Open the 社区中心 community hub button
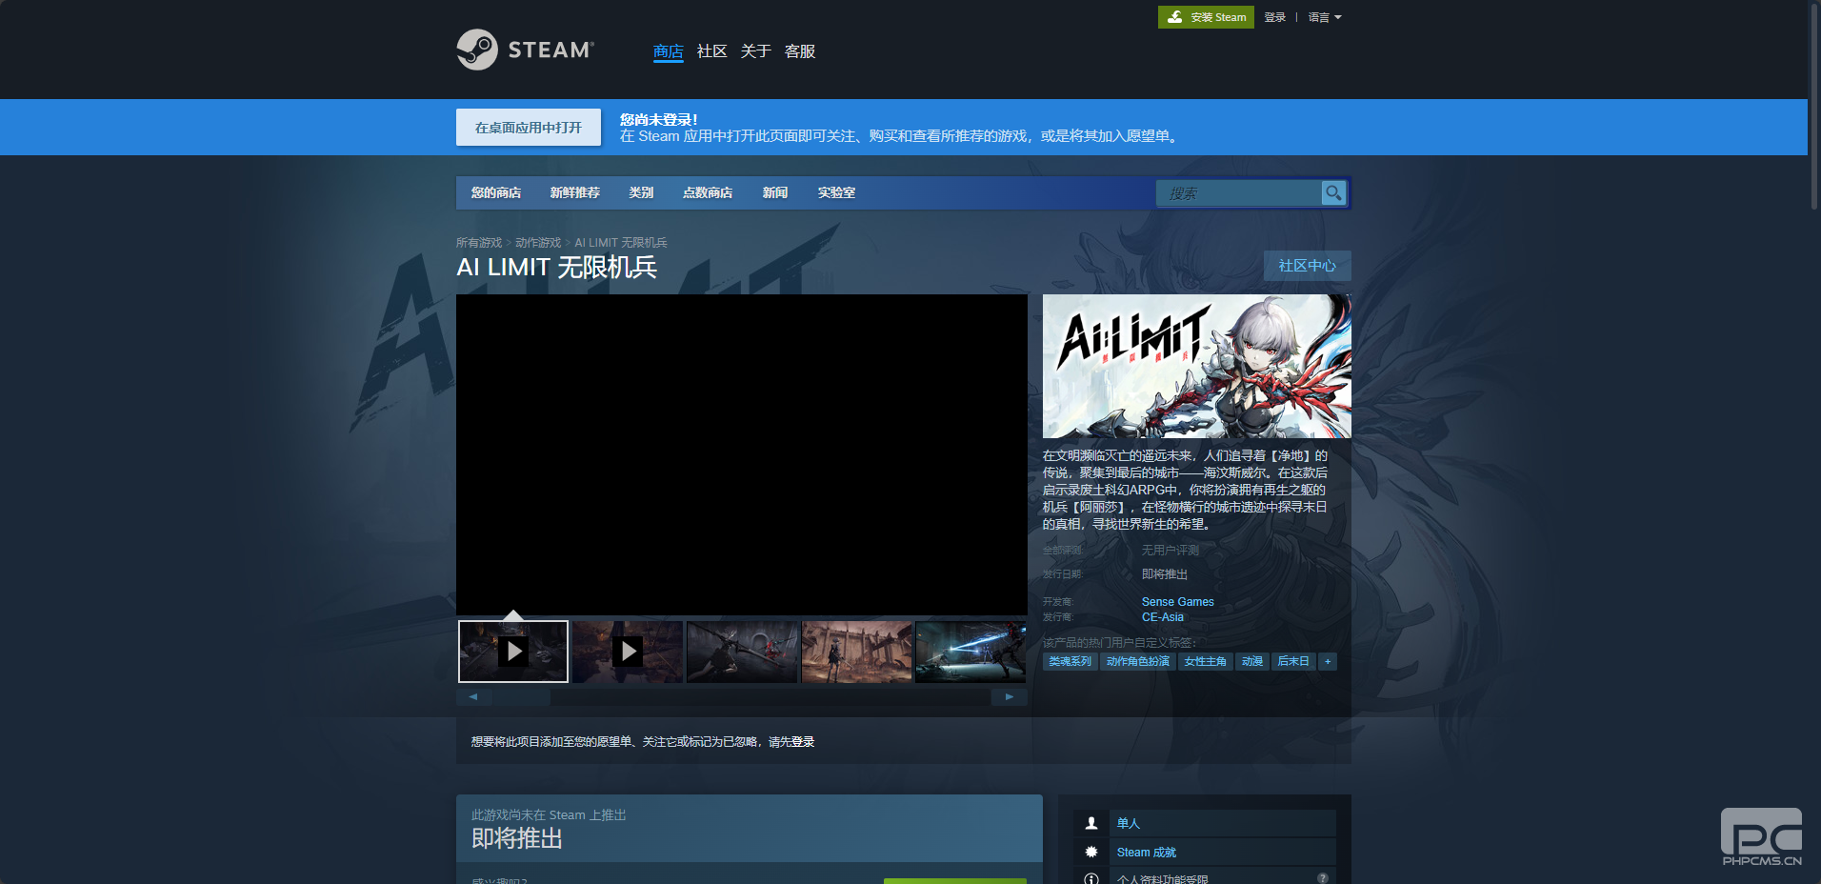1821x884 pixels. coord(1308,266)
